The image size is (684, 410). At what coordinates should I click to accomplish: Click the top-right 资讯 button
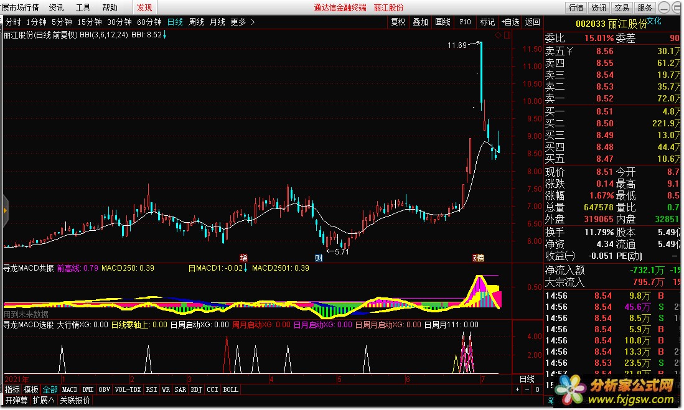click(599, 7)
